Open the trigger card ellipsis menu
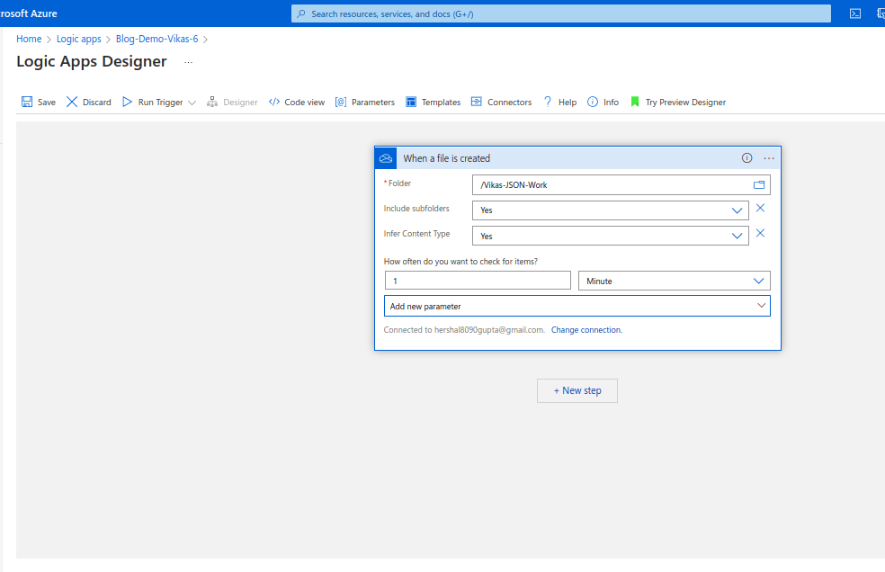Image resolution: width=885 pixels, height=572 pixels. (769, 158)
